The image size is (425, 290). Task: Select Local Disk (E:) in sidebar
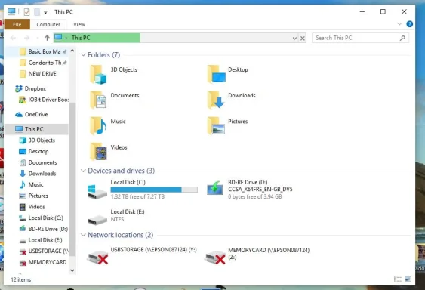pyautogui.click(x=41, y=240)
